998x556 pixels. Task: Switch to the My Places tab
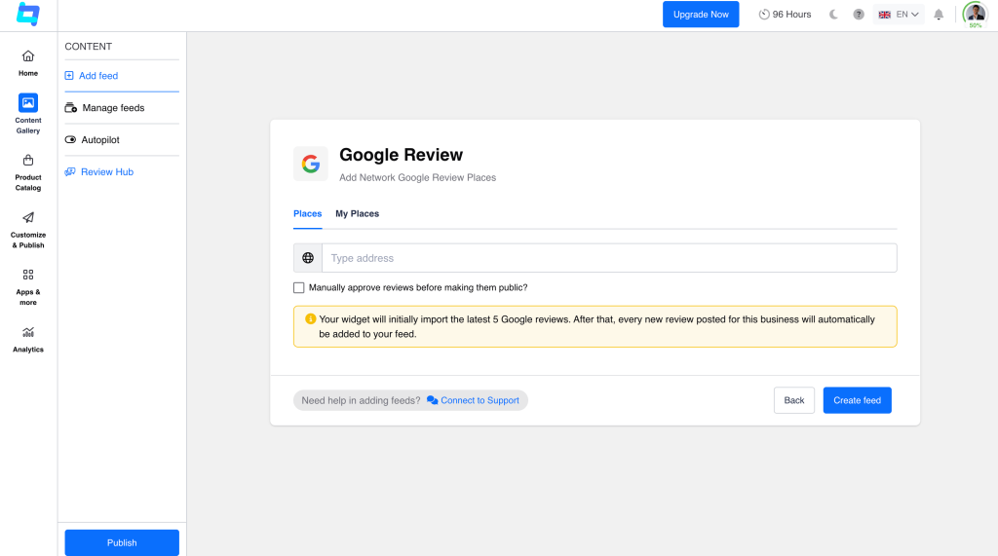pyautogui.click(x=357, y=214)
